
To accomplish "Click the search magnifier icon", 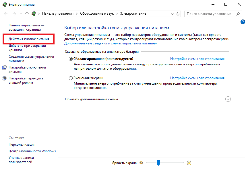I will pyautogui.click(x=238, y=14).
